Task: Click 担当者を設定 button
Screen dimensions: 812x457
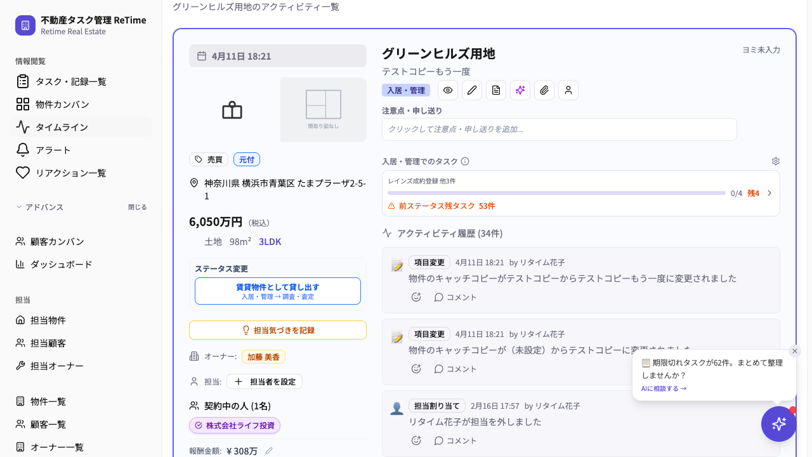Action: tap(265, 381)
